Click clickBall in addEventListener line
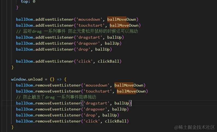This screenshot has width=217, height=132. click(109, 61)
